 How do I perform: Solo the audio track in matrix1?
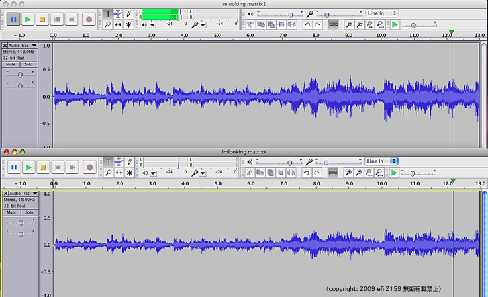[x=28, y=64]
